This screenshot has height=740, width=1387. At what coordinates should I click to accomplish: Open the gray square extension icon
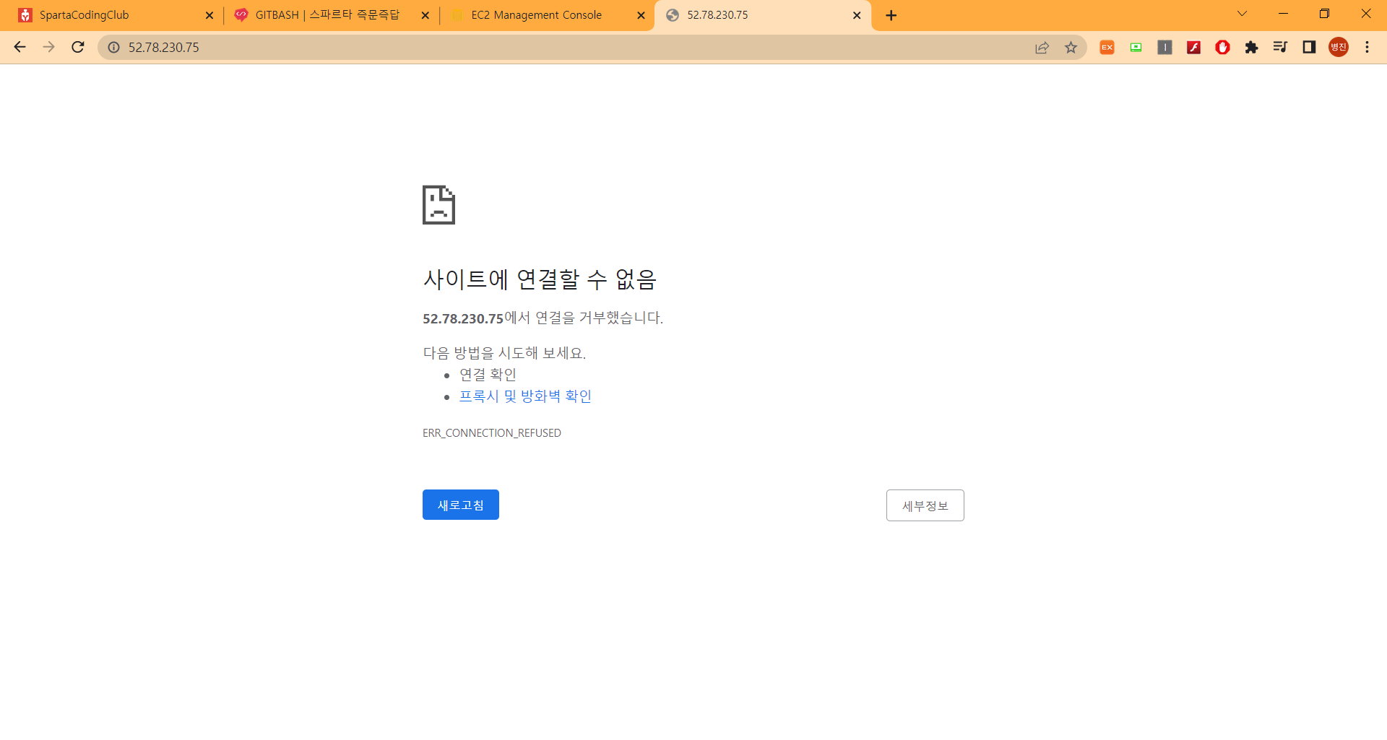(x=1165, y=47)
